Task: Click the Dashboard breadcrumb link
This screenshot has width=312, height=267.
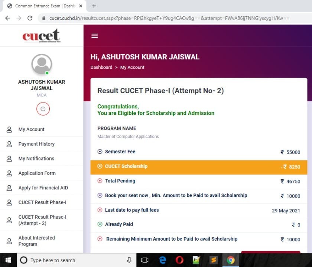Action: click(101, 67)
